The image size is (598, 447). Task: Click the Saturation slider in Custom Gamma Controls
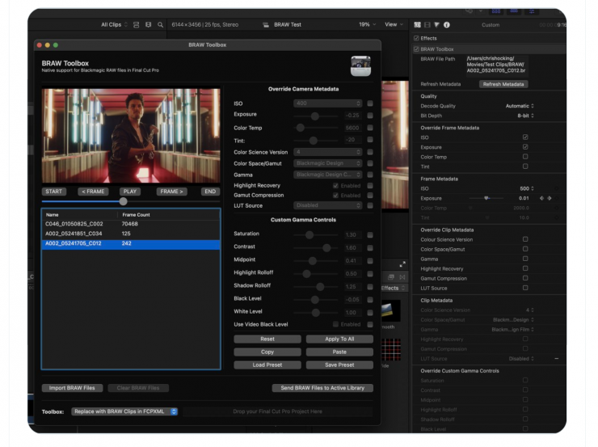click(x=310, y=234)
